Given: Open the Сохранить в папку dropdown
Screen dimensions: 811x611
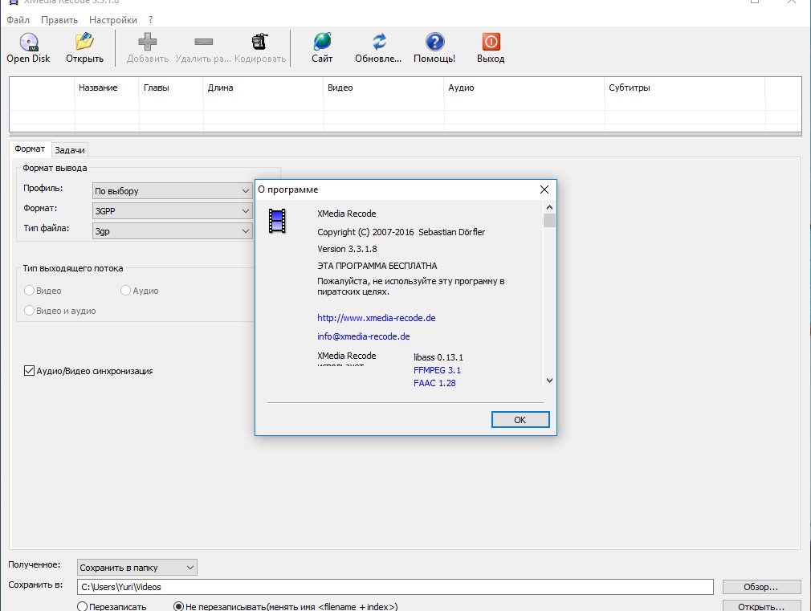Looking at the screenshot, I should point(137,568).
